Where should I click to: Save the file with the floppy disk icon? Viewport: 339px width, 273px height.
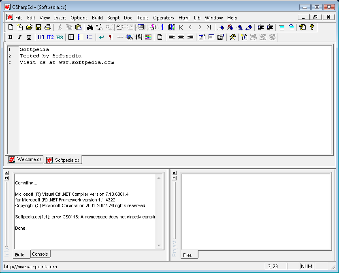(38, 27)
